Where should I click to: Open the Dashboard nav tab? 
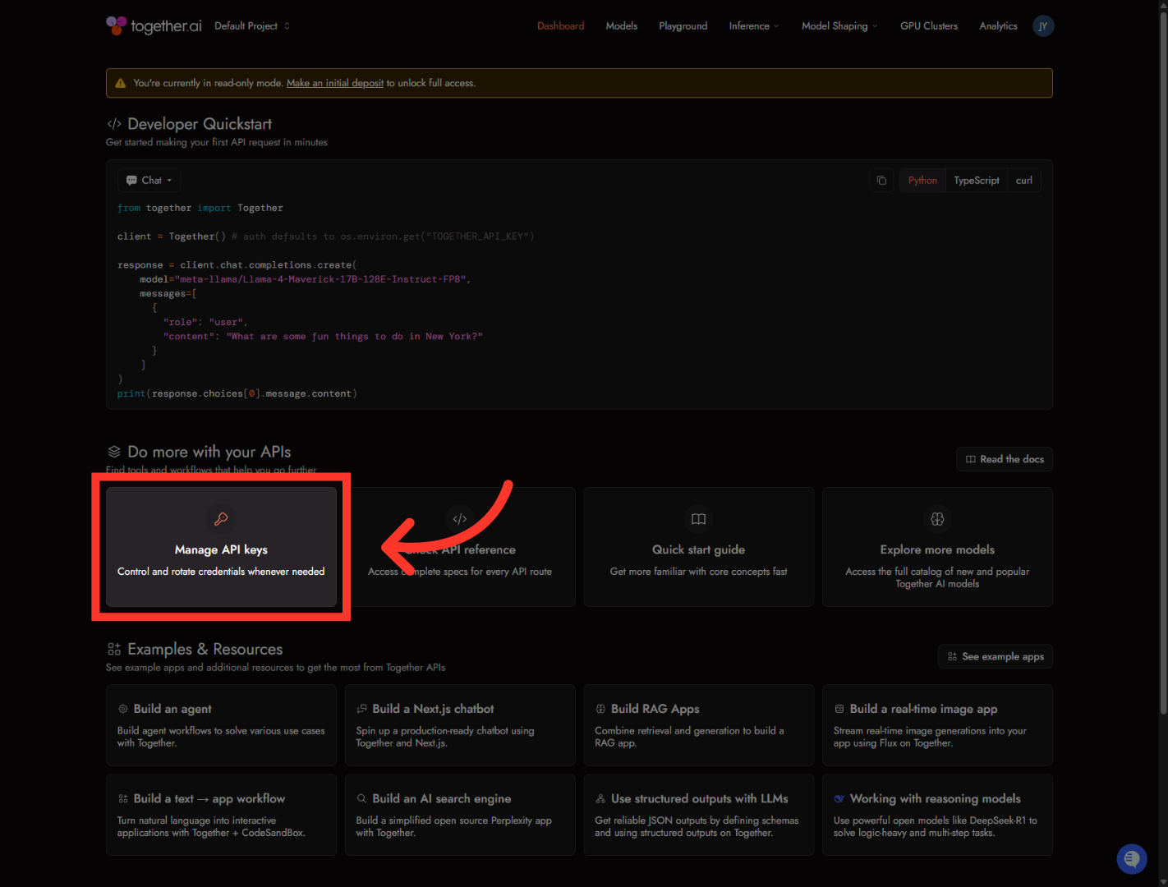561,26
